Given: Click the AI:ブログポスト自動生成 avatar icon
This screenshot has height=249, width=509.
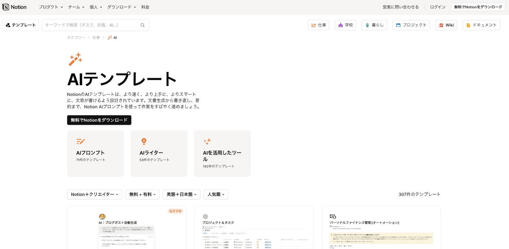Looking at the screenshot, I should pos(102,217).
